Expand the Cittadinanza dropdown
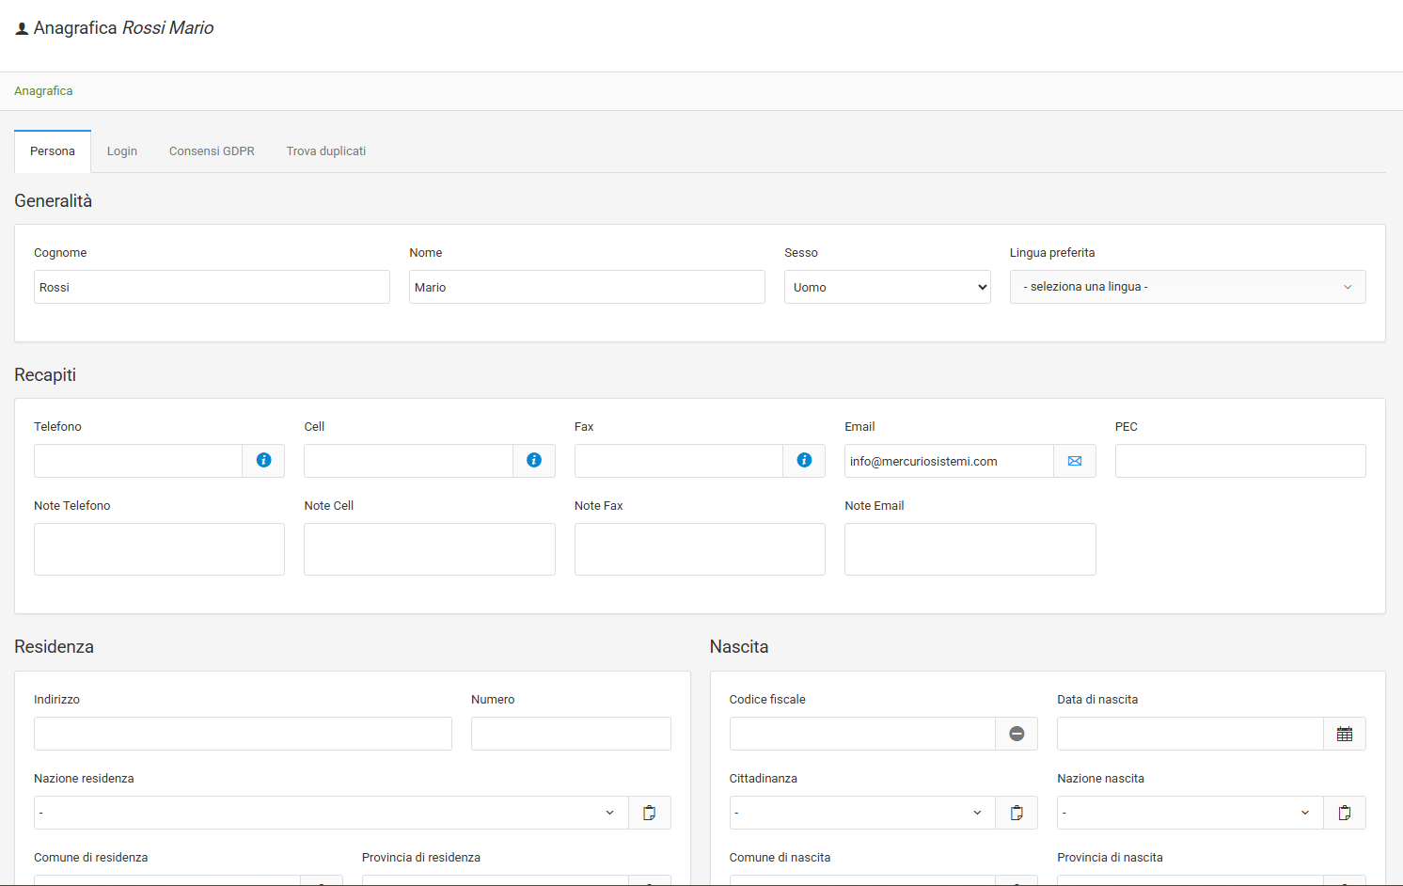Image resolution: width=1403 pixels, height=886 pixels. click(x=861, y=813)
